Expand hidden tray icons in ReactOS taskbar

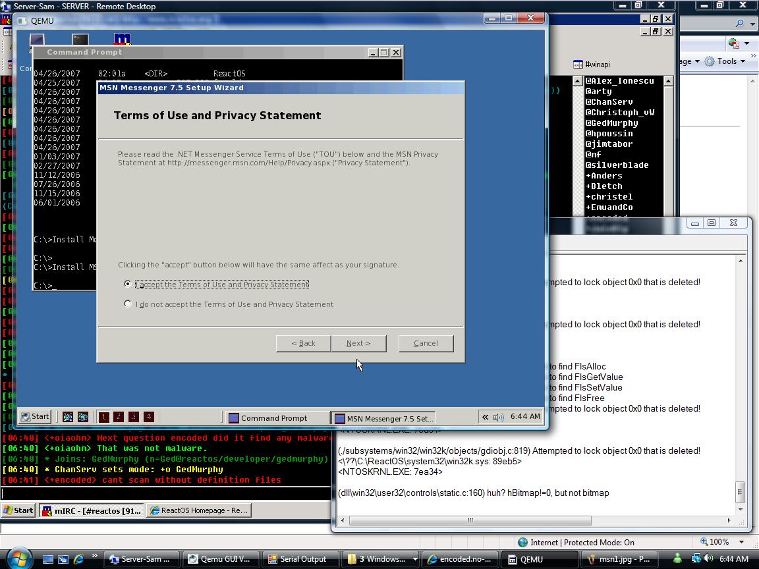point(486,417)
